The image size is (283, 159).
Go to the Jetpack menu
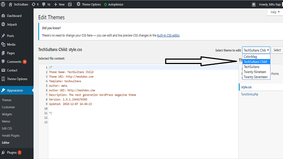[12, 24]
